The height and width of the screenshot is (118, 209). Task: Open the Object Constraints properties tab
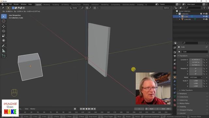pyautogui.click(x=175, y=92)
